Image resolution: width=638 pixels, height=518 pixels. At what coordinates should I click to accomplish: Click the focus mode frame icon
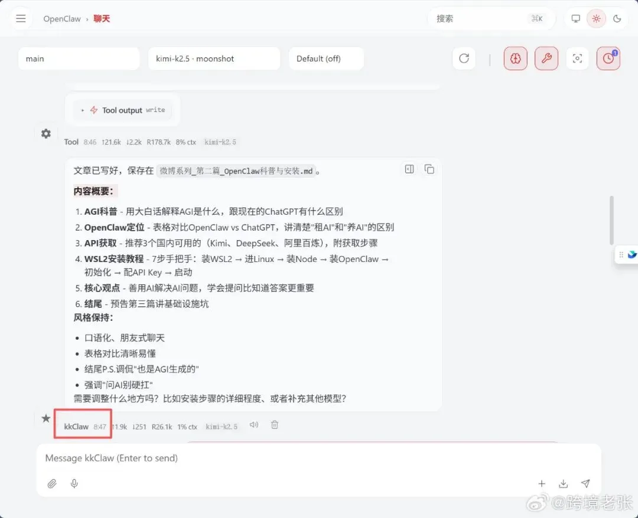[x=577, y=58]
